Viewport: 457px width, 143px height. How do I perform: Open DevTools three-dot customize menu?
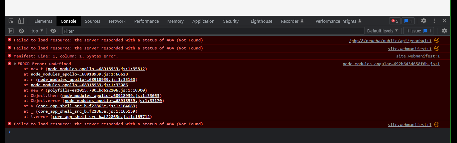click(x=434, y=21)
